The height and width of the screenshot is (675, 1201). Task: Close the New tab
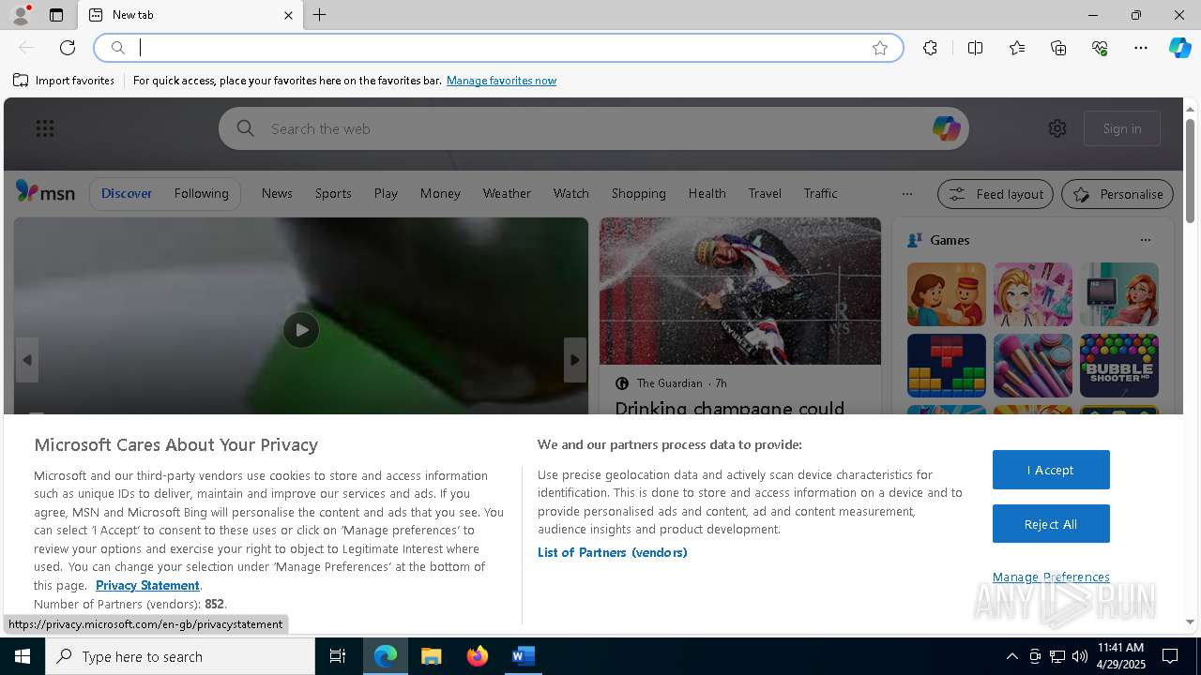click(288, 15)
